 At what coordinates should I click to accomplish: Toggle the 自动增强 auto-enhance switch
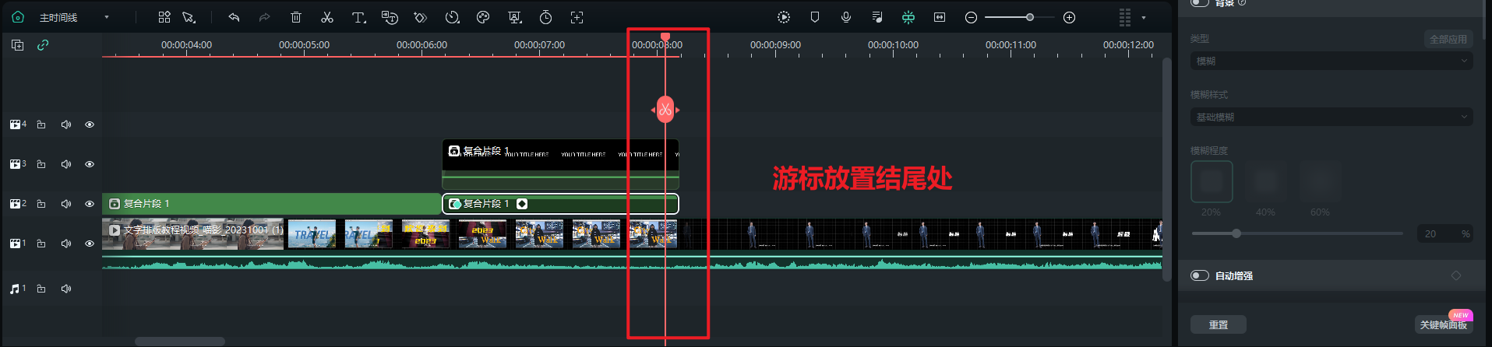pyautogui.click(x=1200, y=275)
